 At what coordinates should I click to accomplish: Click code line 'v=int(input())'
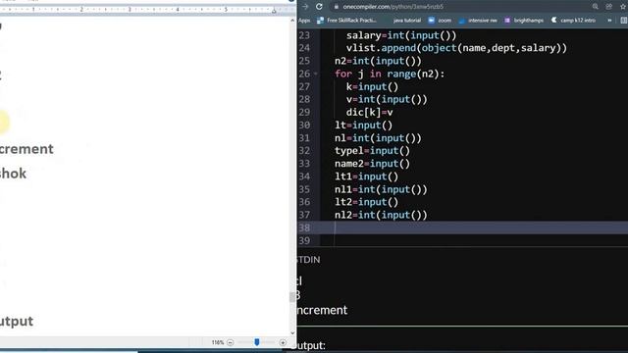[387, 100]
